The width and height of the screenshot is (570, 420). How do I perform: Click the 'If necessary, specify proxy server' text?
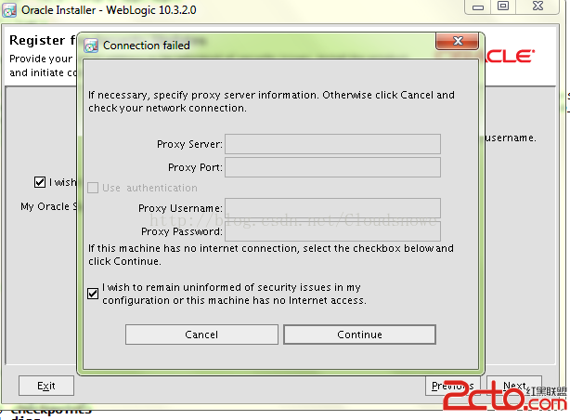coord(271,101)
